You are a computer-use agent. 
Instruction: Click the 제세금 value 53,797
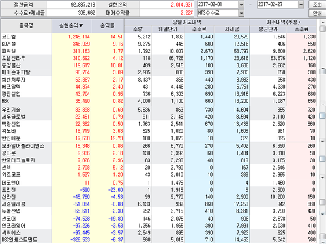pos(241,51)
